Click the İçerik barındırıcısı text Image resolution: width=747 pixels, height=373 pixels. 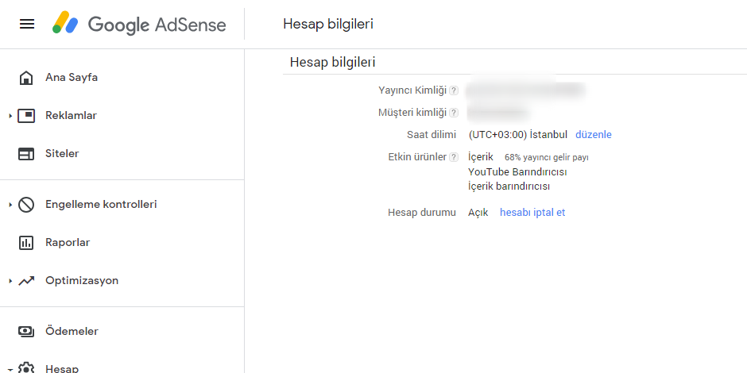pyautogui.click(x=509, y=186)
